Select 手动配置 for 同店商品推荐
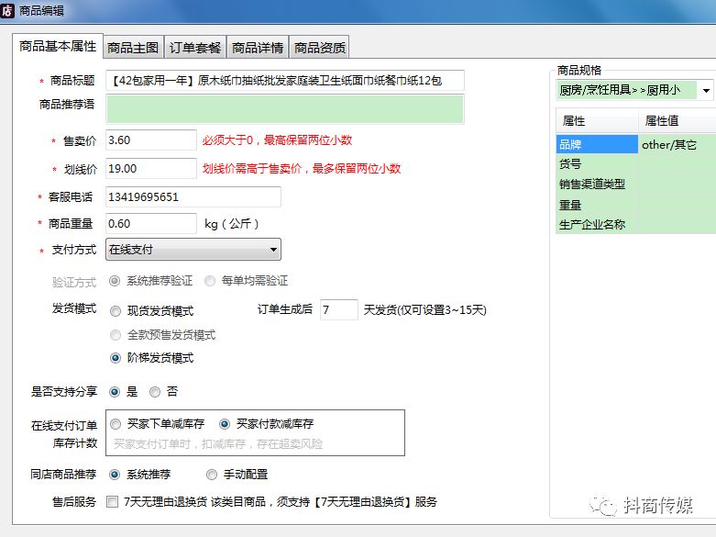The width and height of the screenshot is (716, 537). click(212, 475)
